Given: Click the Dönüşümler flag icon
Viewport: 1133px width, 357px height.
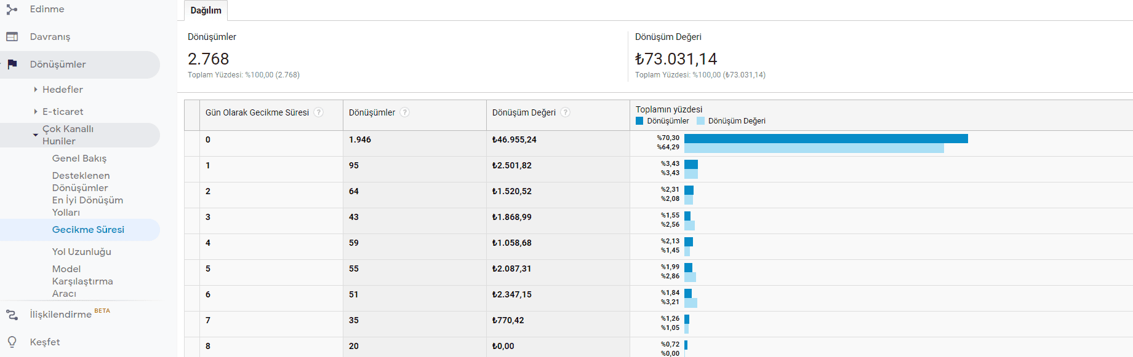Looking at the screenshot, I should (x=12, y=65).
